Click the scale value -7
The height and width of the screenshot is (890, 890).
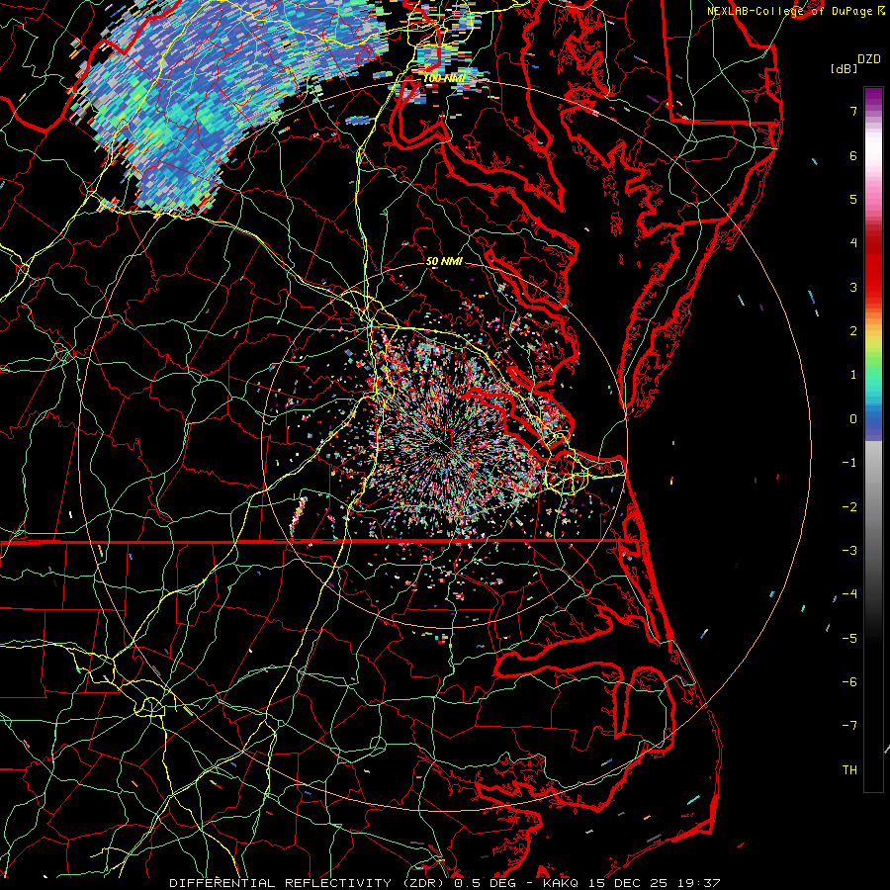click(849, 726)
